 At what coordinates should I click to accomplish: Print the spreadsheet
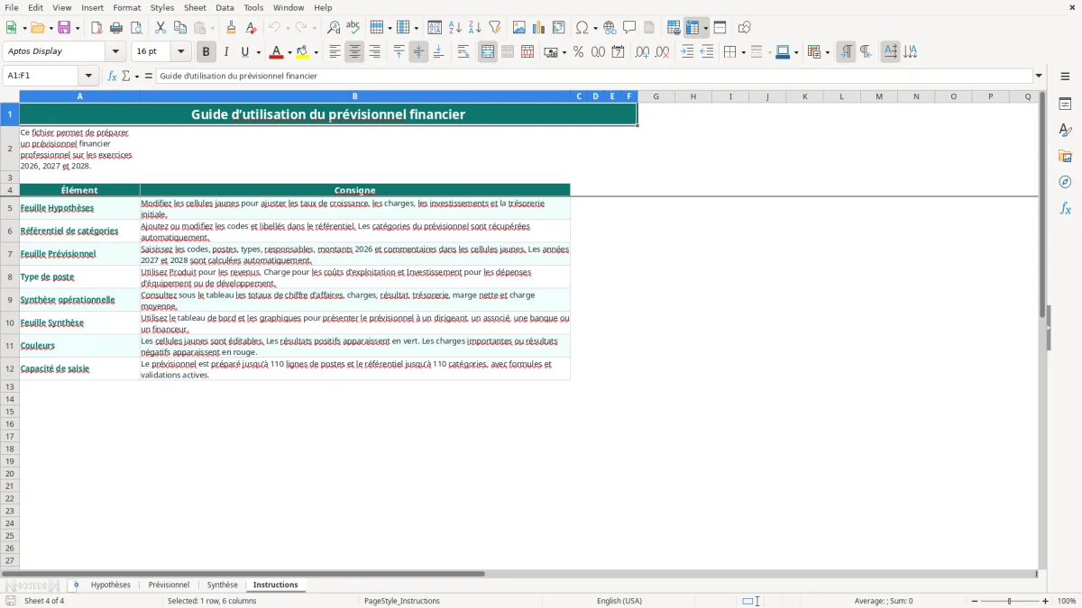[x=116, y=28]
